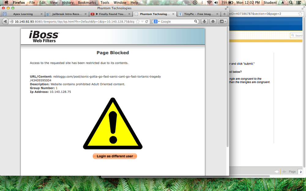Click the Google search input field

177,21
